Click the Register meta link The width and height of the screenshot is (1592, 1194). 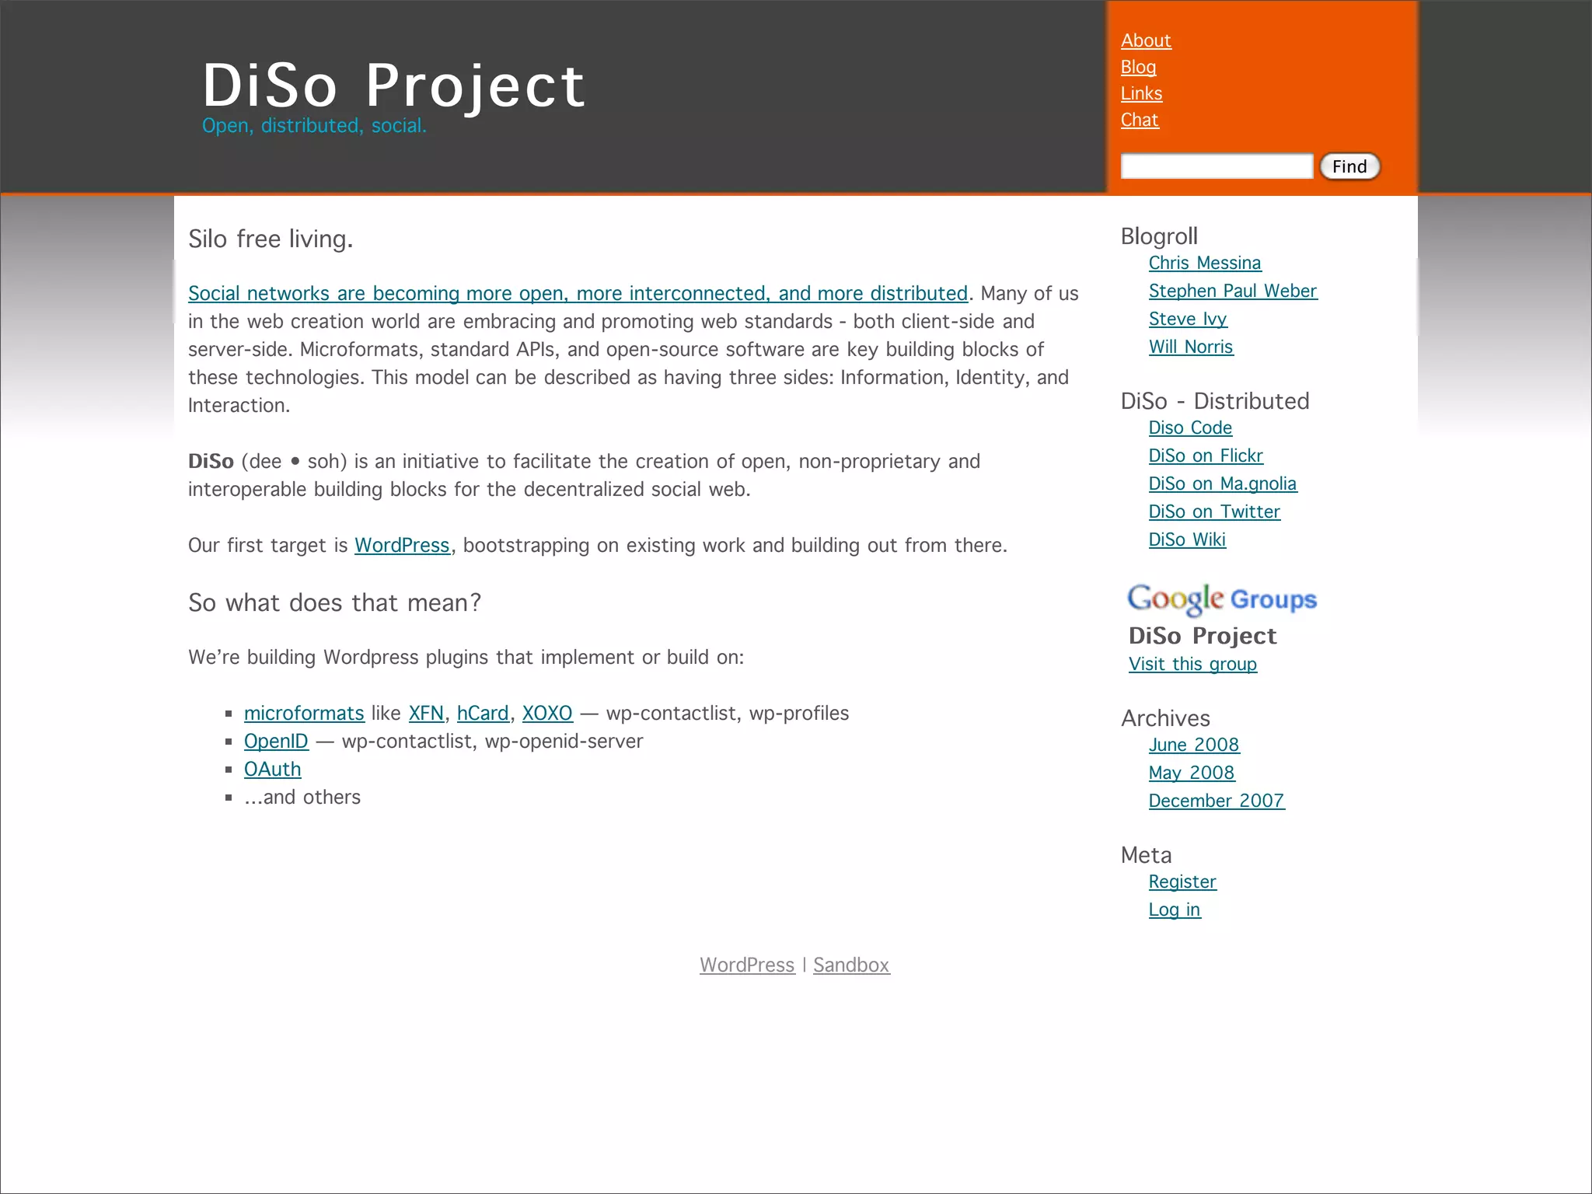[x=1182, y=882]
